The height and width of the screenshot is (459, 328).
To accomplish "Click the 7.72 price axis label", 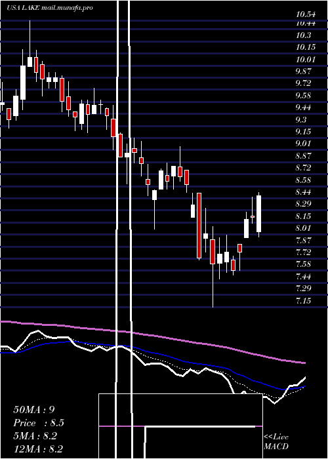I will [303, 252].
